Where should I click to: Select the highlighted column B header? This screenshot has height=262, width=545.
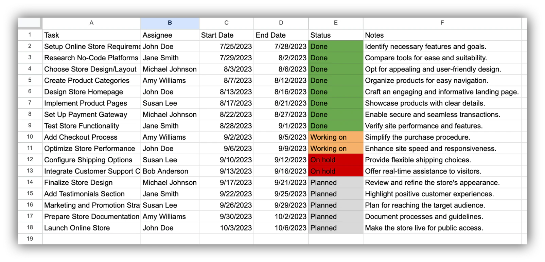click(x=170, y=23)
